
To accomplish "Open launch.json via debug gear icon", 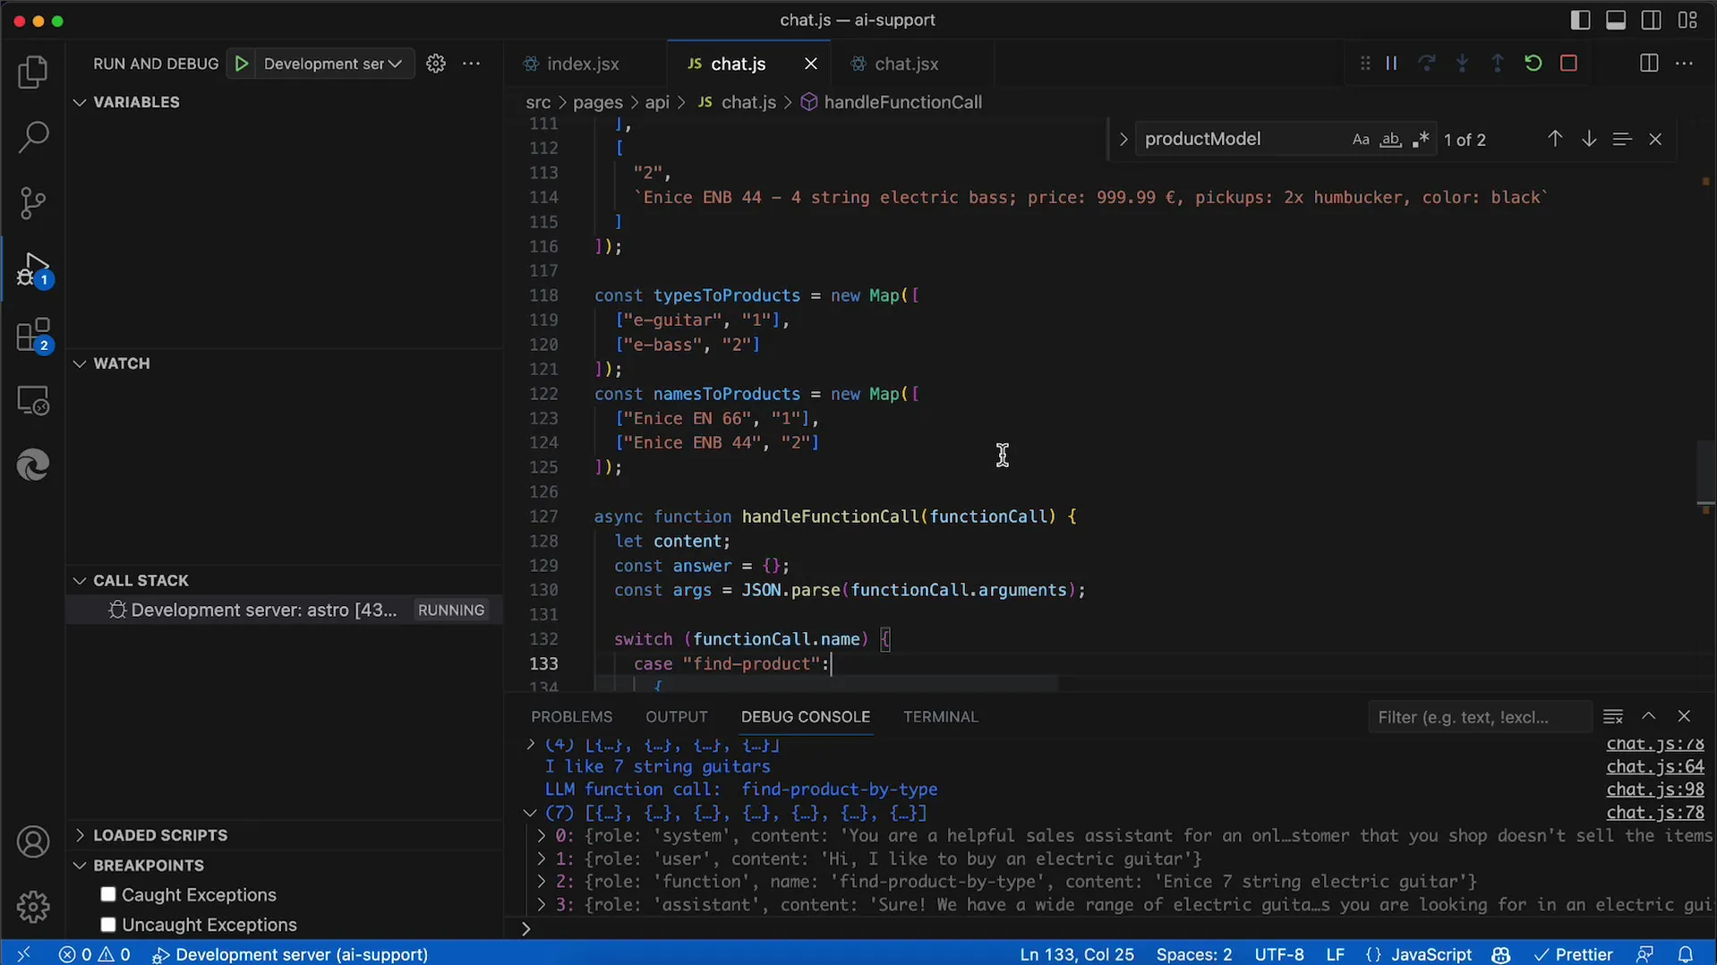I will click(x=436, y=64).
